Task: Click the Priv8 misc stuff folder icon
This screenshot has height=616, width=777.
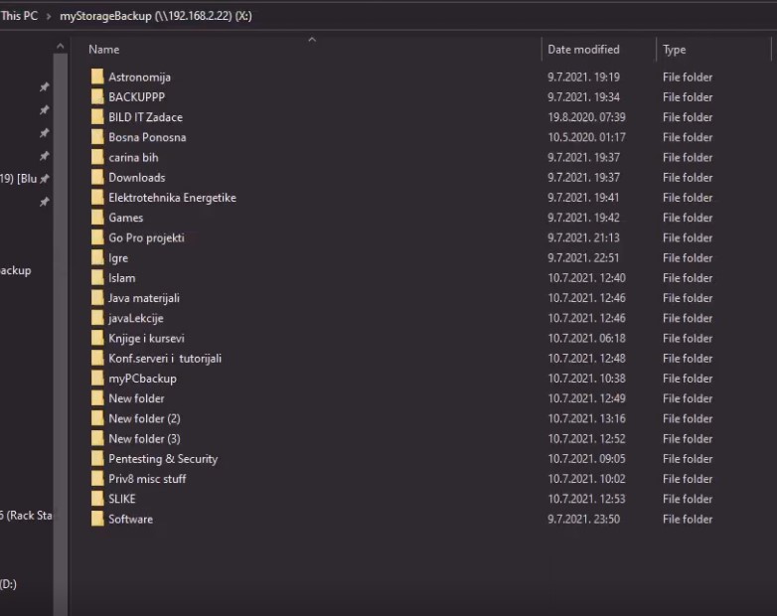Action: click(97, 479)
